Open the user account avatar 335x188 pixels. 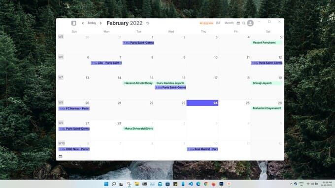[250, 23]
